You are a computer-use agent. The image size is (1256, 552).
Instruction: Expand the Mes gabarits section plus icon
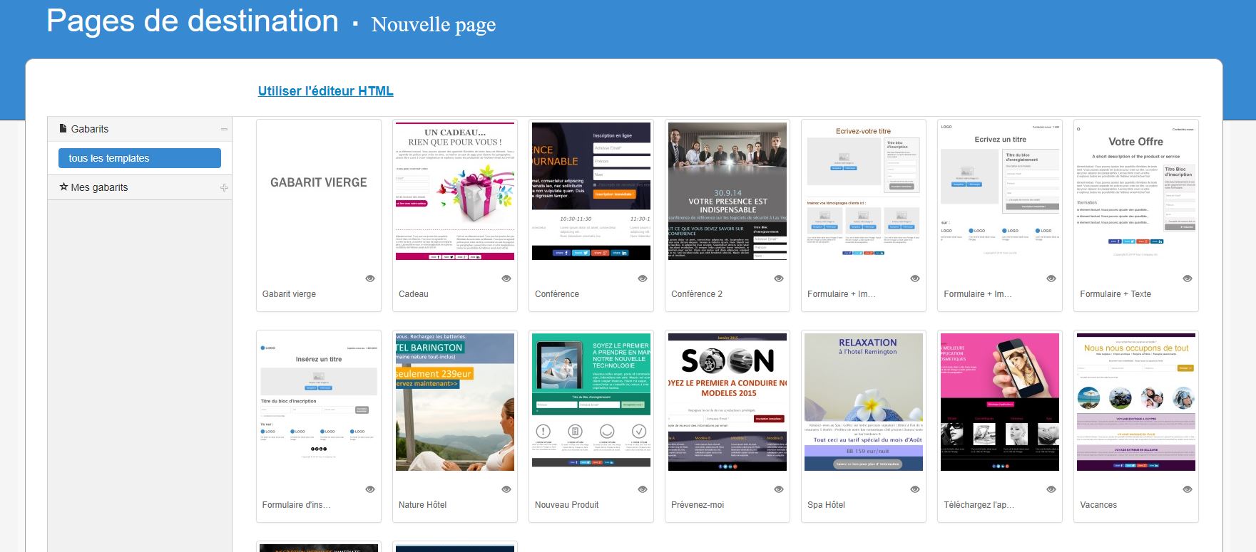tap(224, 188)
